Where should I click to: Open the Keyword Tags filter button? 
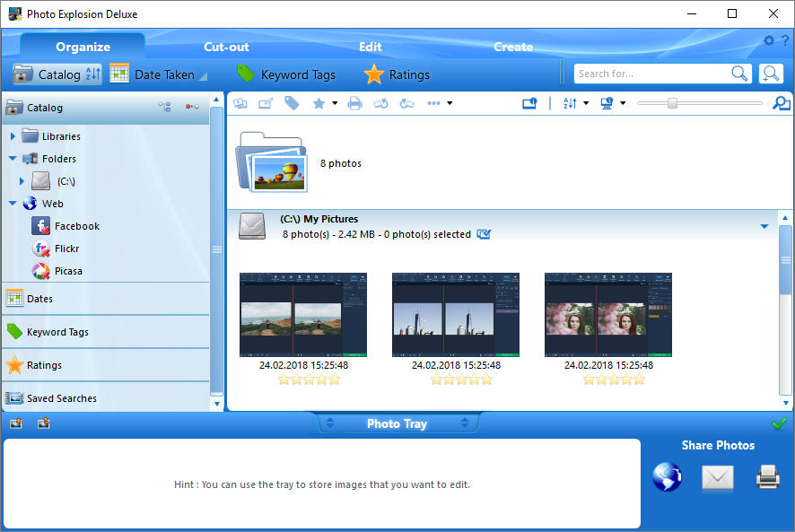286,74
